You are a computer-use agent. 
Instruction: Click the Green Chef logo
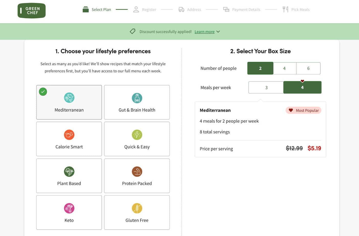31,11
